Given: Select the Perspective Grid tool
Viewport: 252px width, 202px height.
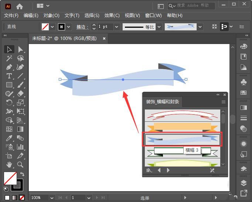Looking at the screenshot, I should (x=20, y=120).
